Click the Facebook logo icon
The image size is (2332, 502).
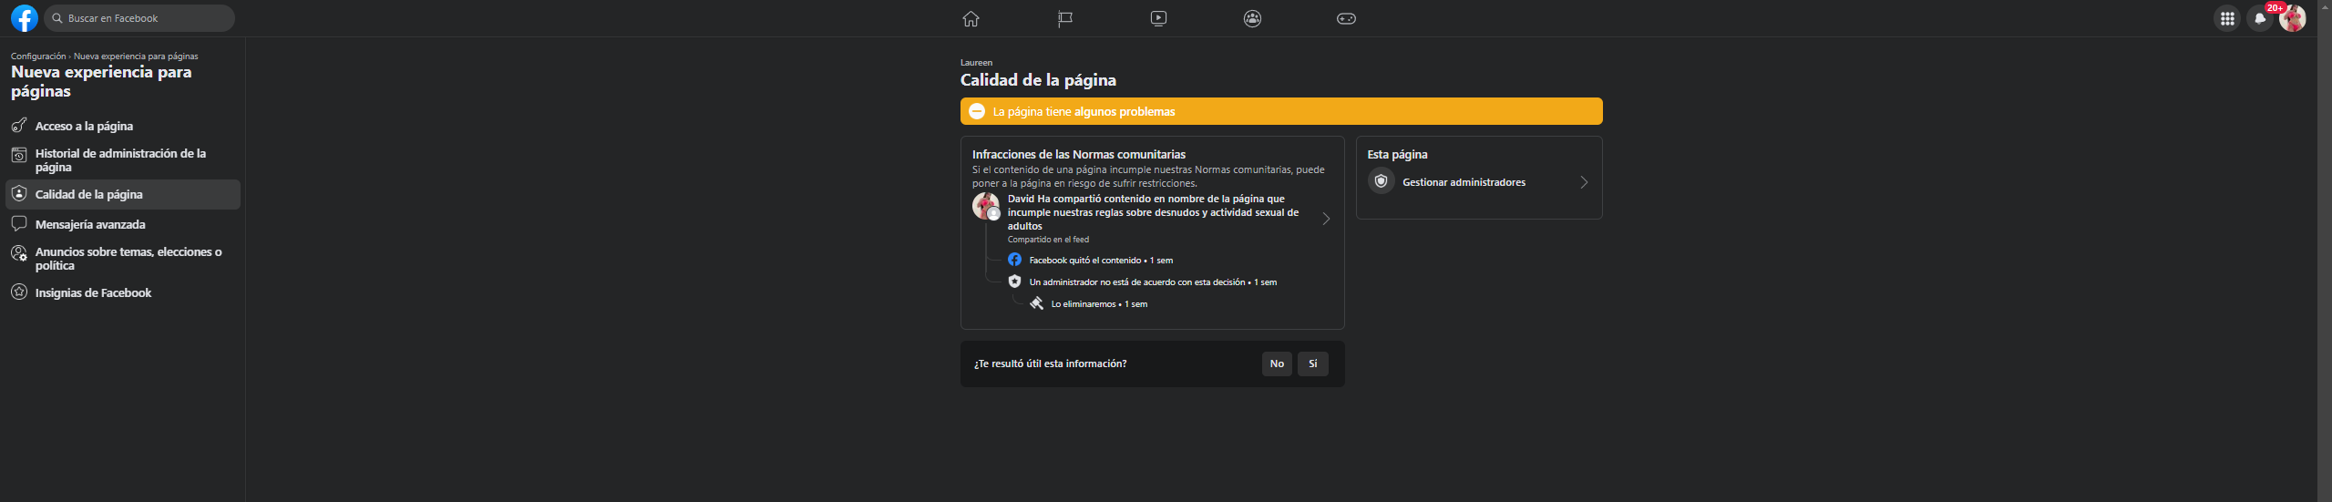click(25, 18)
